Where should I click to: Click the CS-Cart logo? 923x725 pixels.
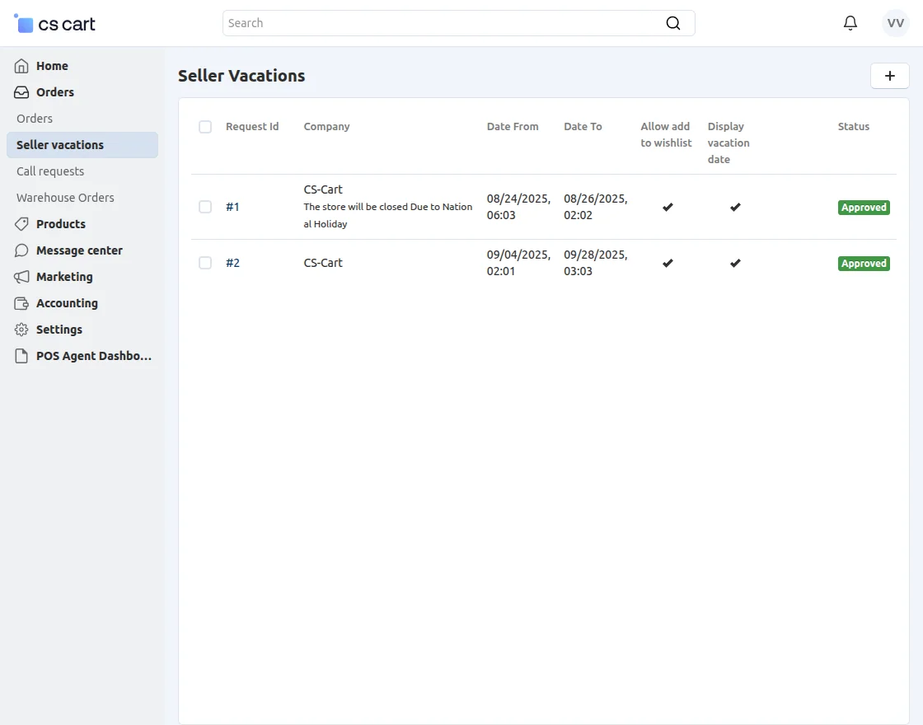(56, 24)
